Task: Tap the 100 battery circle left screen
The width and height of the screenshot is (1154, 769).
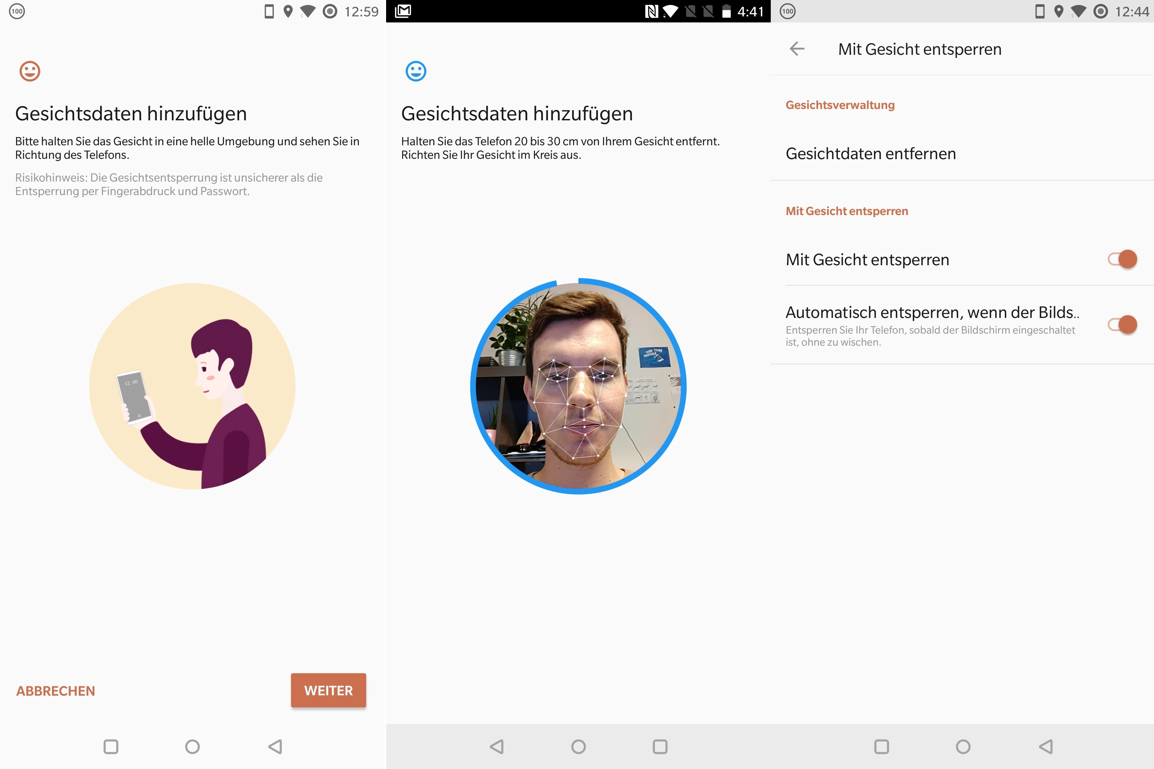Action: pos(17,11)
